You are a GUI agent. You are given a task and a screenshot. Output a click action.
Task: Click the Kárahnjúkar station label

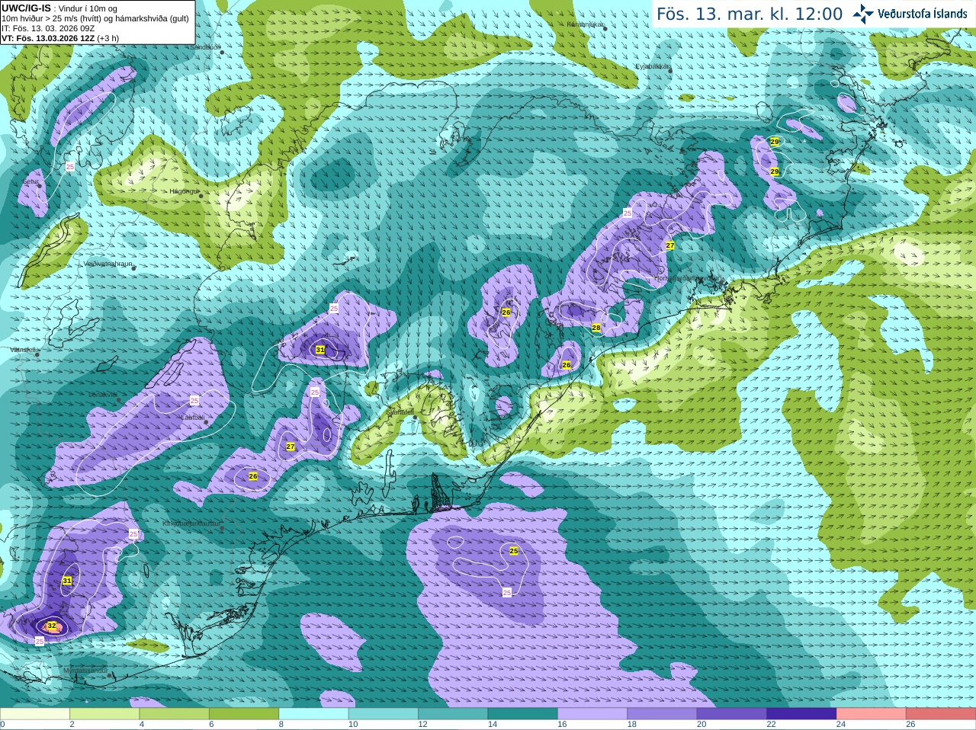click(x=586, y=24)
